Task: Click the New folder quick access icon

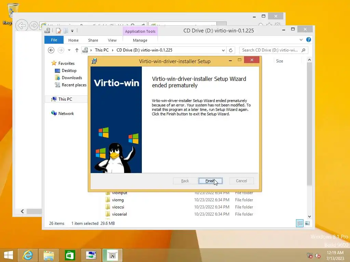Action: 66,31
